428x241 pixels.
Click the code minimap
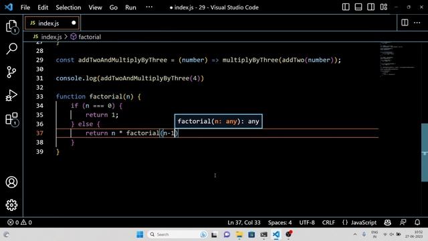point(397,59)
